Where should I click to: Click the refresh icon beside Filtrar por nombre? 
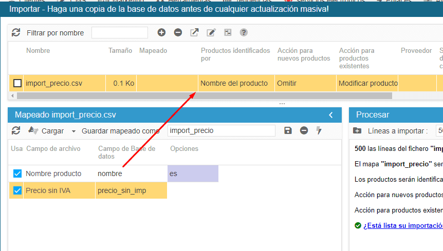[x=16, y=33]
